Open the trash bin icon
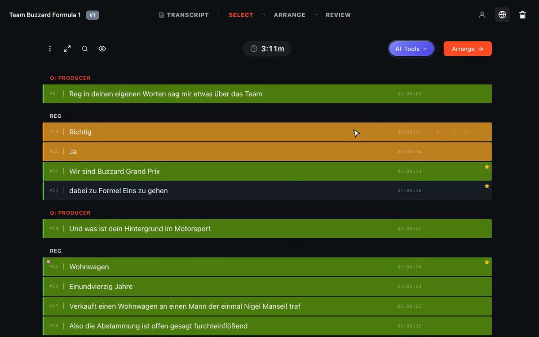Screen dimensions: 539x337 pos(522,15)
